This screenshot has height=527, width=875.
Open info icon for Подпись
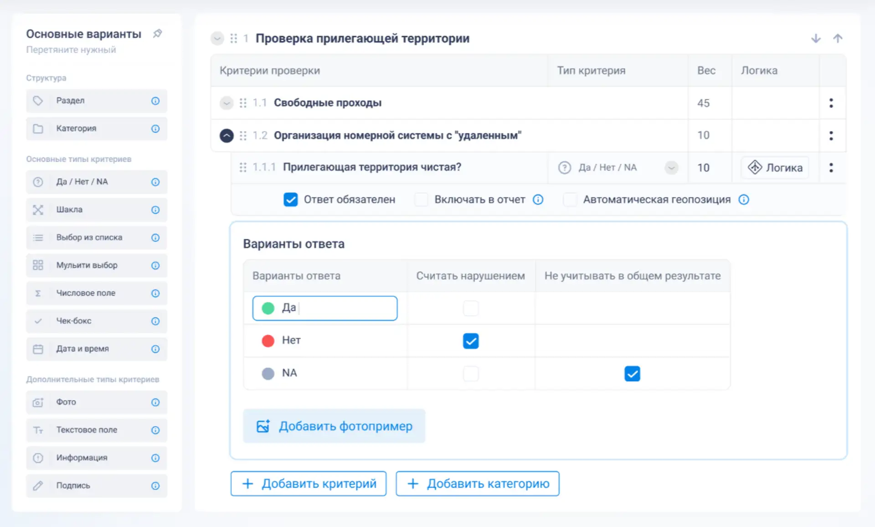pos(155,486)
